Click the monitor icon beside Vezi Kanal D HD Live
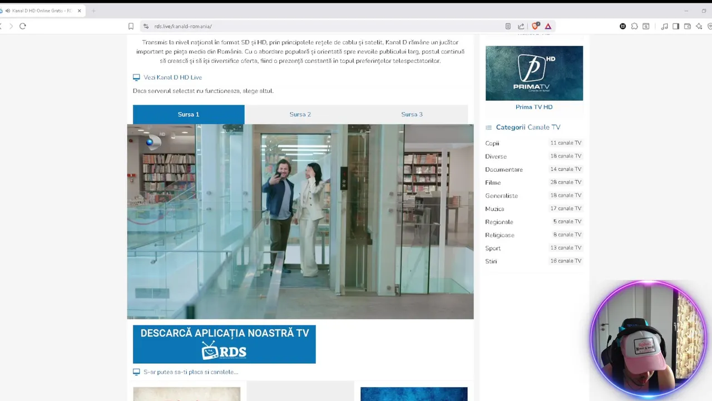712x401 pixels. click(x=136, y=77)
